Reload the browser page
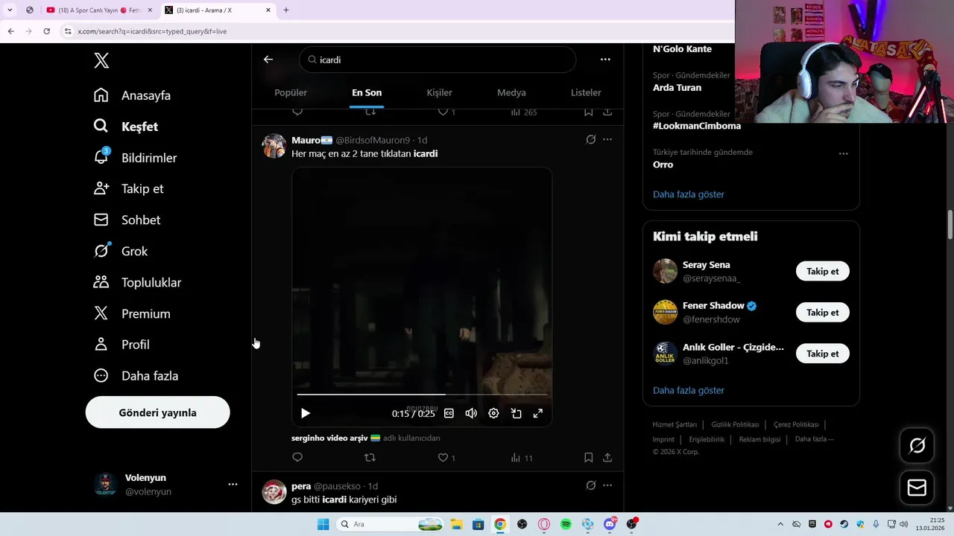 click(x=46, y=31)
